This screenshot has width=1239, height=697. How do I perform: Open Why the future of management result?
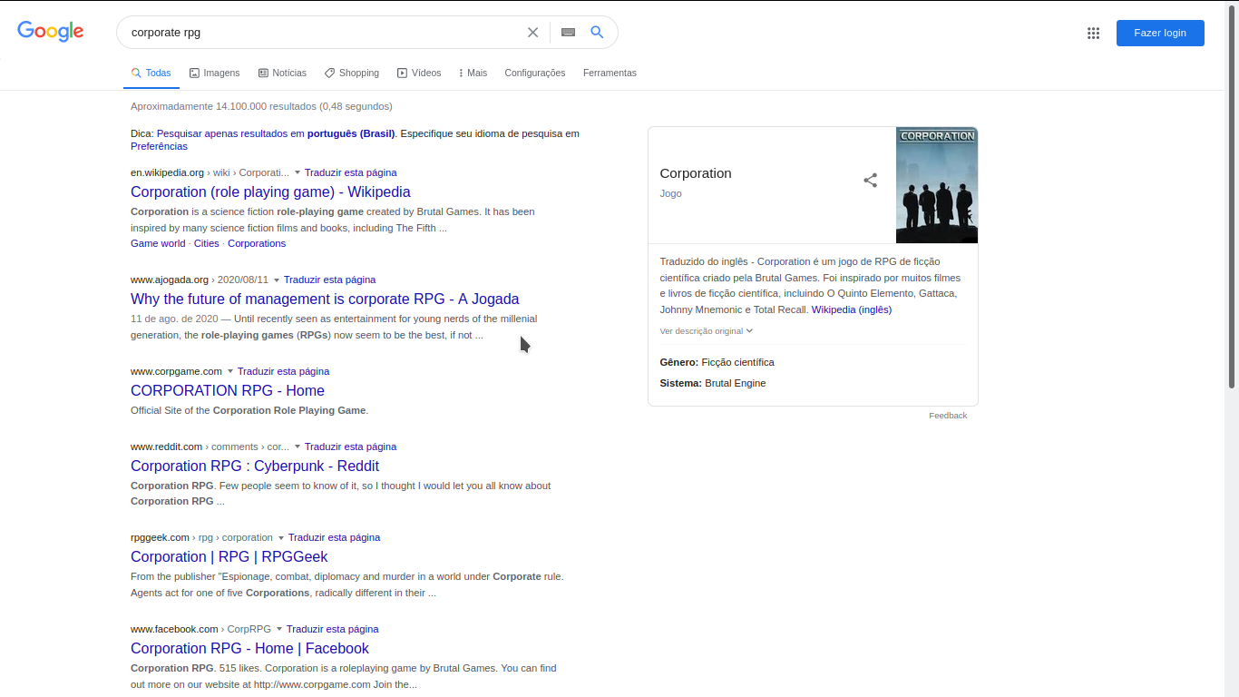click(x=325, y=299)
